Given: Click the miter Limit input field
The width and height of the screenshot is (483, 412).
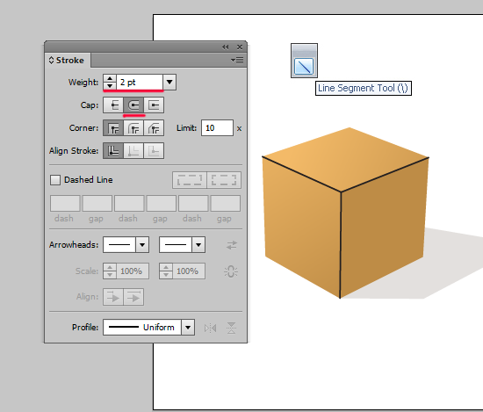Looking at the screenshot, I should click(x=217, y=128).
